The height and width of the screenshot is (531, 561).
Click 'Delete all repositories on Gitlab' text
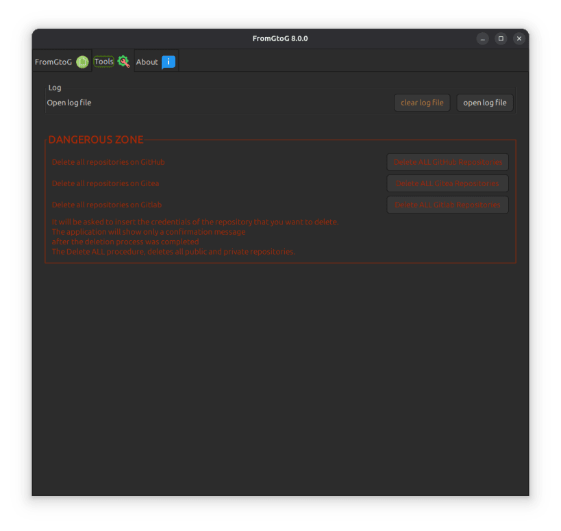tap(107, 205)
